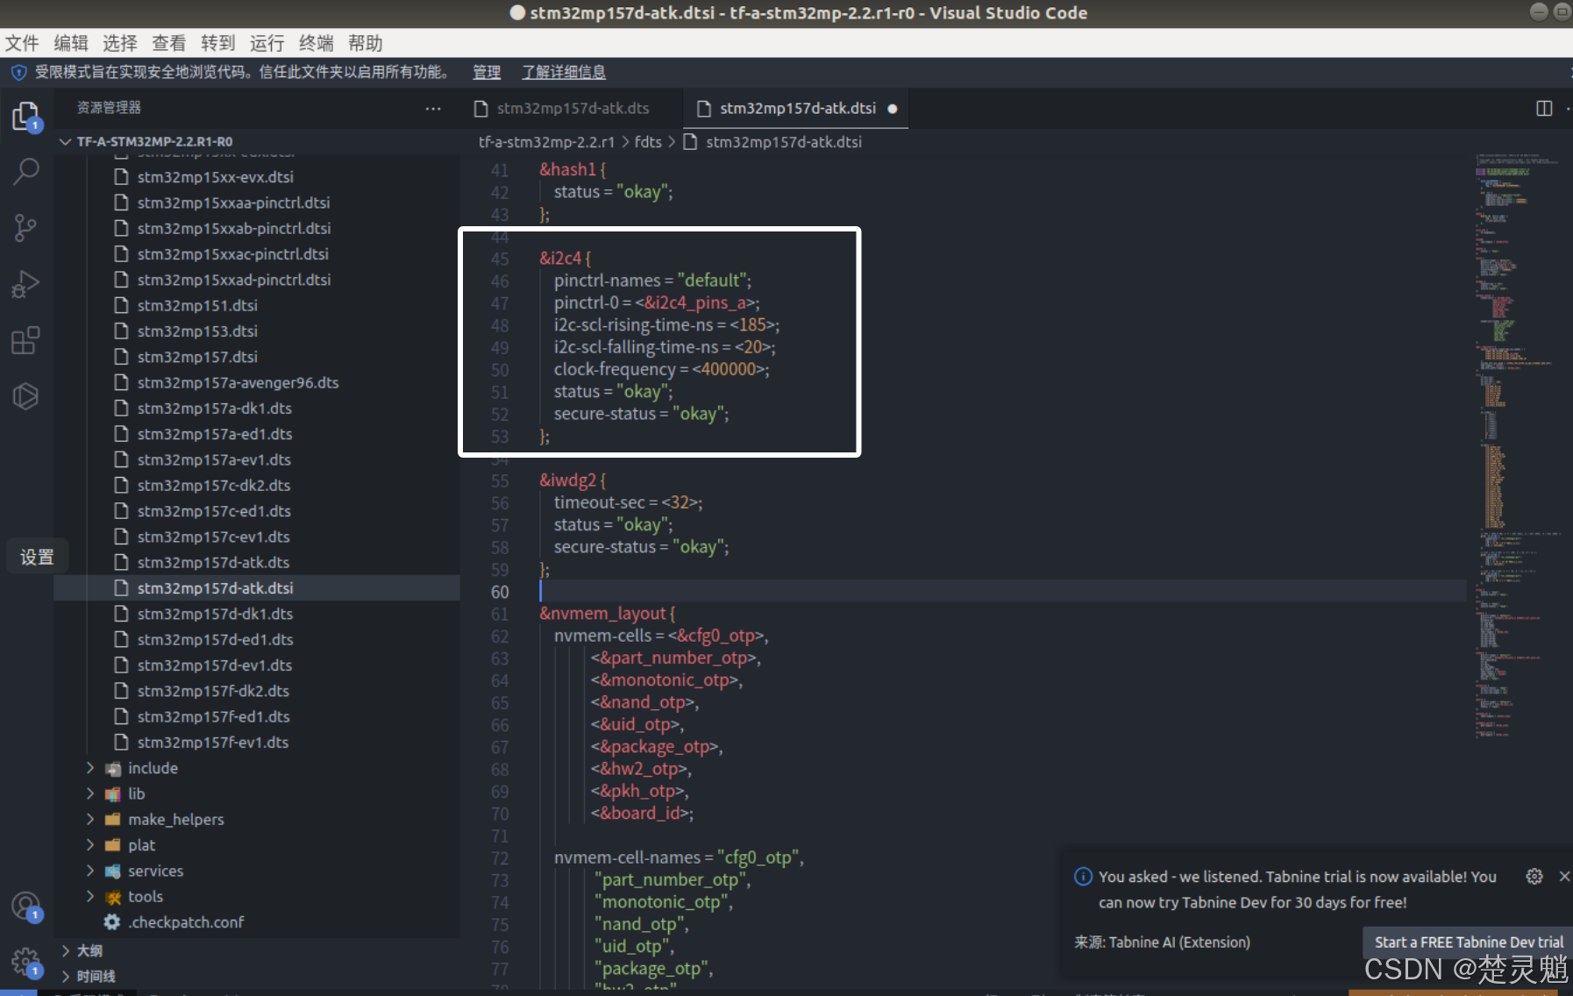The width and height of the screenshot is (1573, 996).
Task: Open stm32mp151.dtsi file
Action: pos(197,305)
